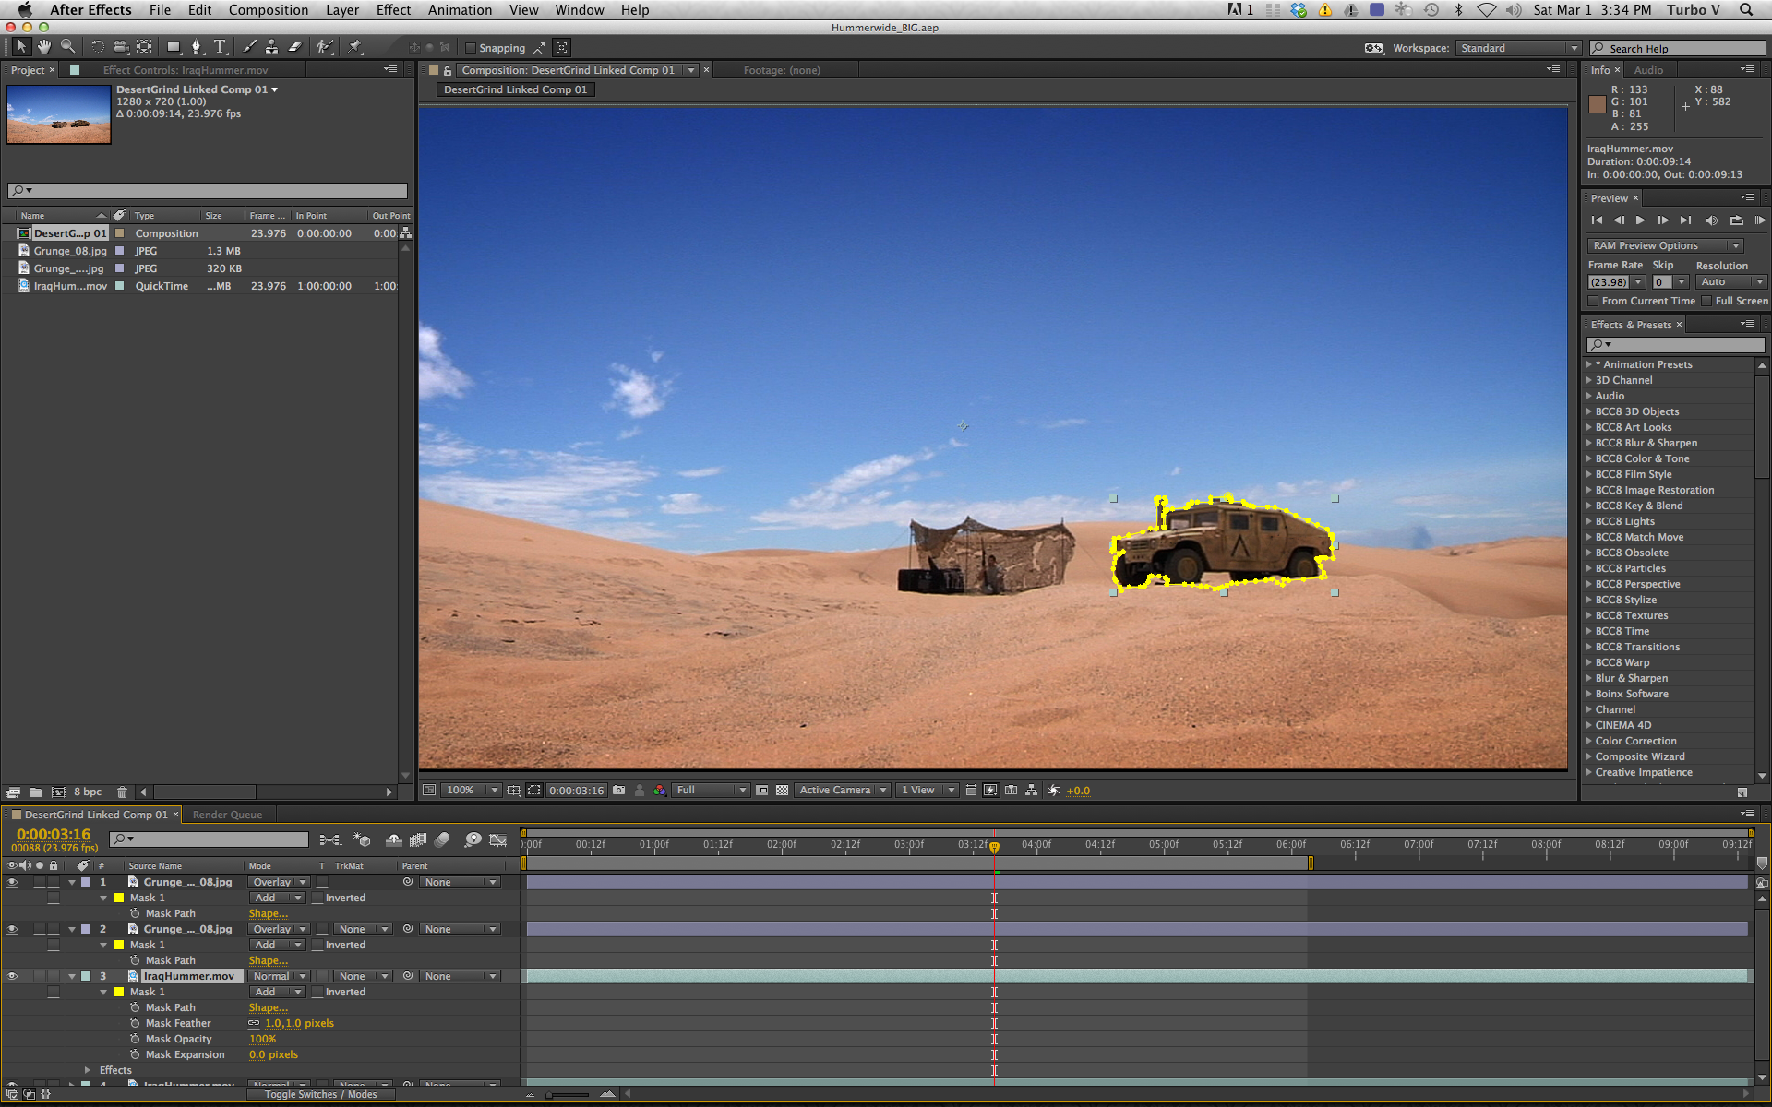Screen dimensions: 1772x1107
Task: Expand the Effects group of layer 3
Action: point(88,1071)
